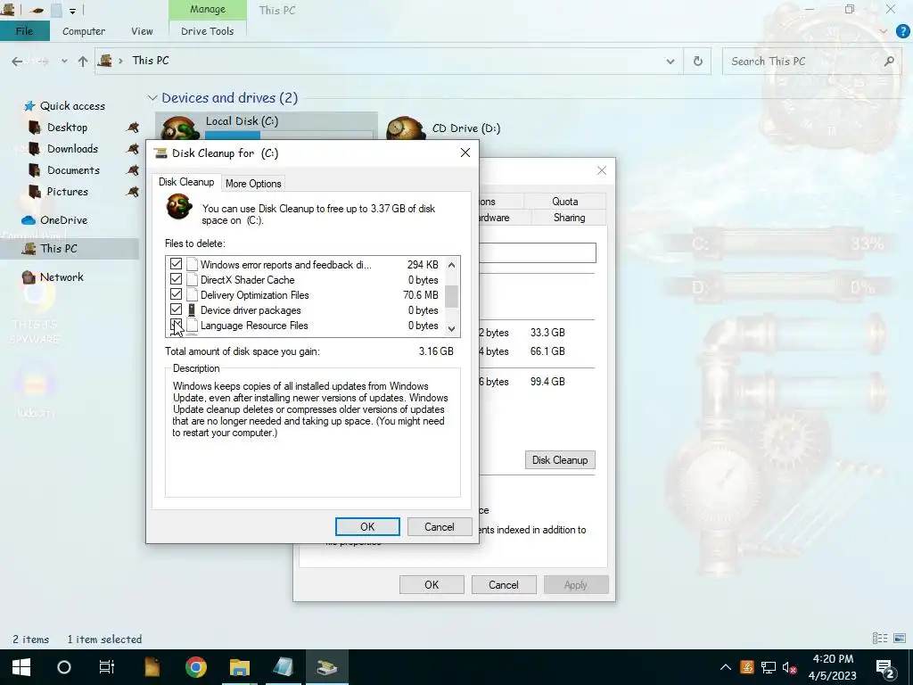
Task: Uncheck Delivery Optimization Files checkbox
Action: (x=176, y=294)
